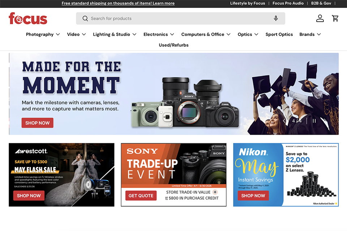Image resolution: width=347 pixels, height=231 pixels.
Task: Open B2B & Gov link
Action: tap(321, 3)
